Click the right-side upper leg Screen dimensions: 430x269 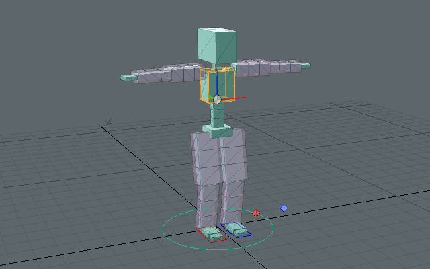coord(233,155)
